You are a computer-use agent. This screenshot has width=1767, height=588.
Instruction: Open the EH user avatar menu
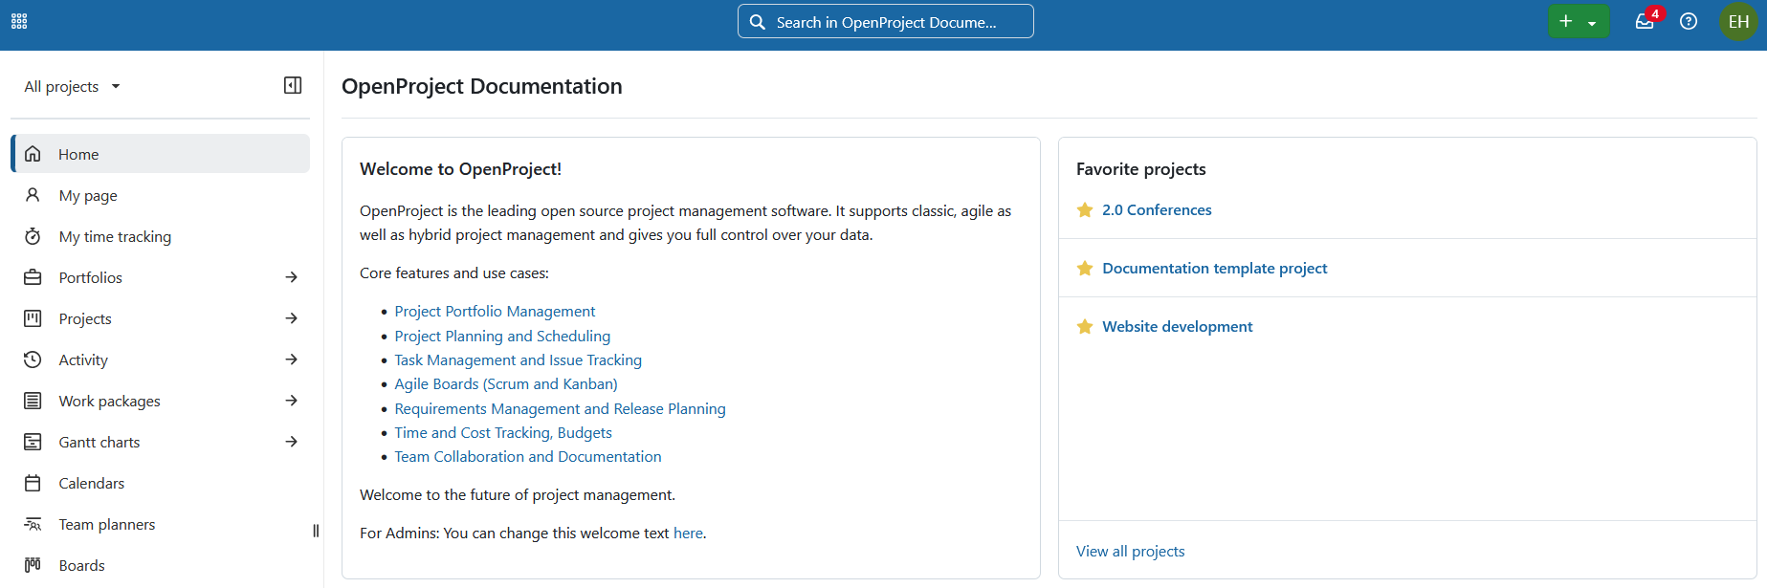coord(1738,21)
